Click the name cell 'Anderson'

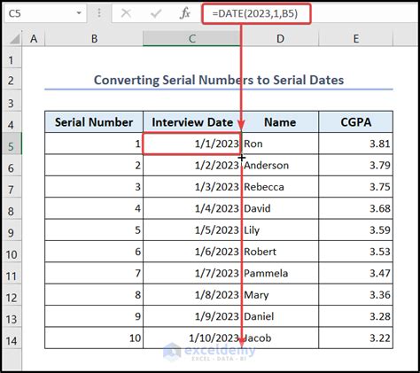click(x=280, y=165)
